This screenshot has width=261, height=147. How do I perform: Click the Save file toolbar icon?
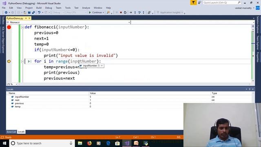click(29, 13)
